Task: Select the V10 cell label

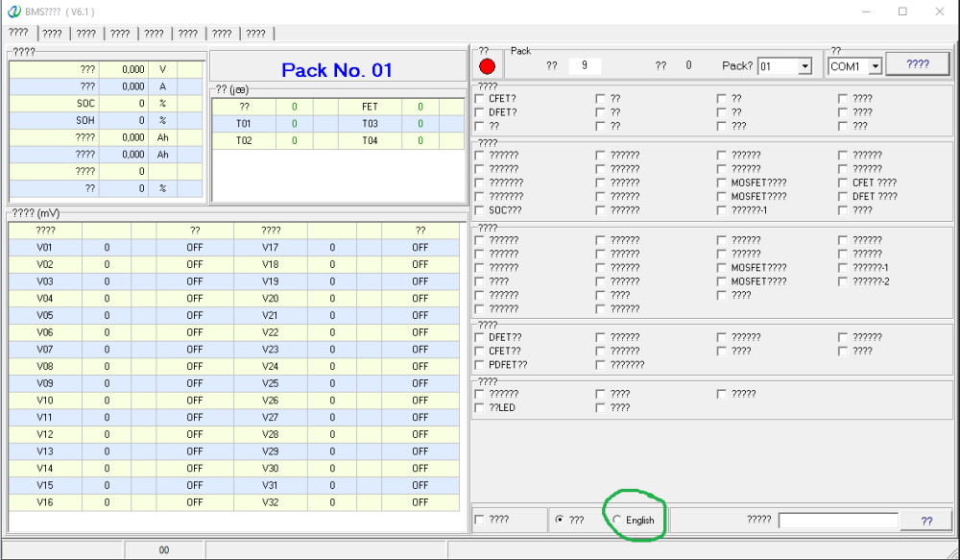Action: click(x=45, y=401)
